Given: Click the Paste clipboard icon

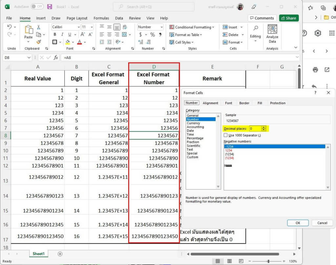Looking at the screenshot, I should [x=29, y=30].
